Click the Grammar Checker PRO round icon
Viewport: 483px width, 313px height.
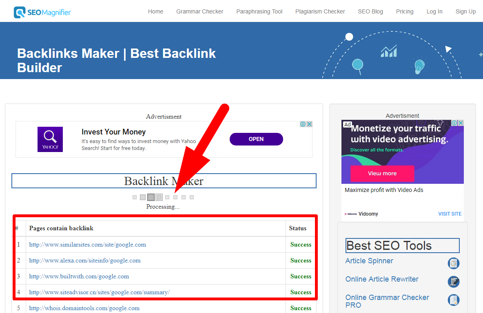[x=454, y=300]
